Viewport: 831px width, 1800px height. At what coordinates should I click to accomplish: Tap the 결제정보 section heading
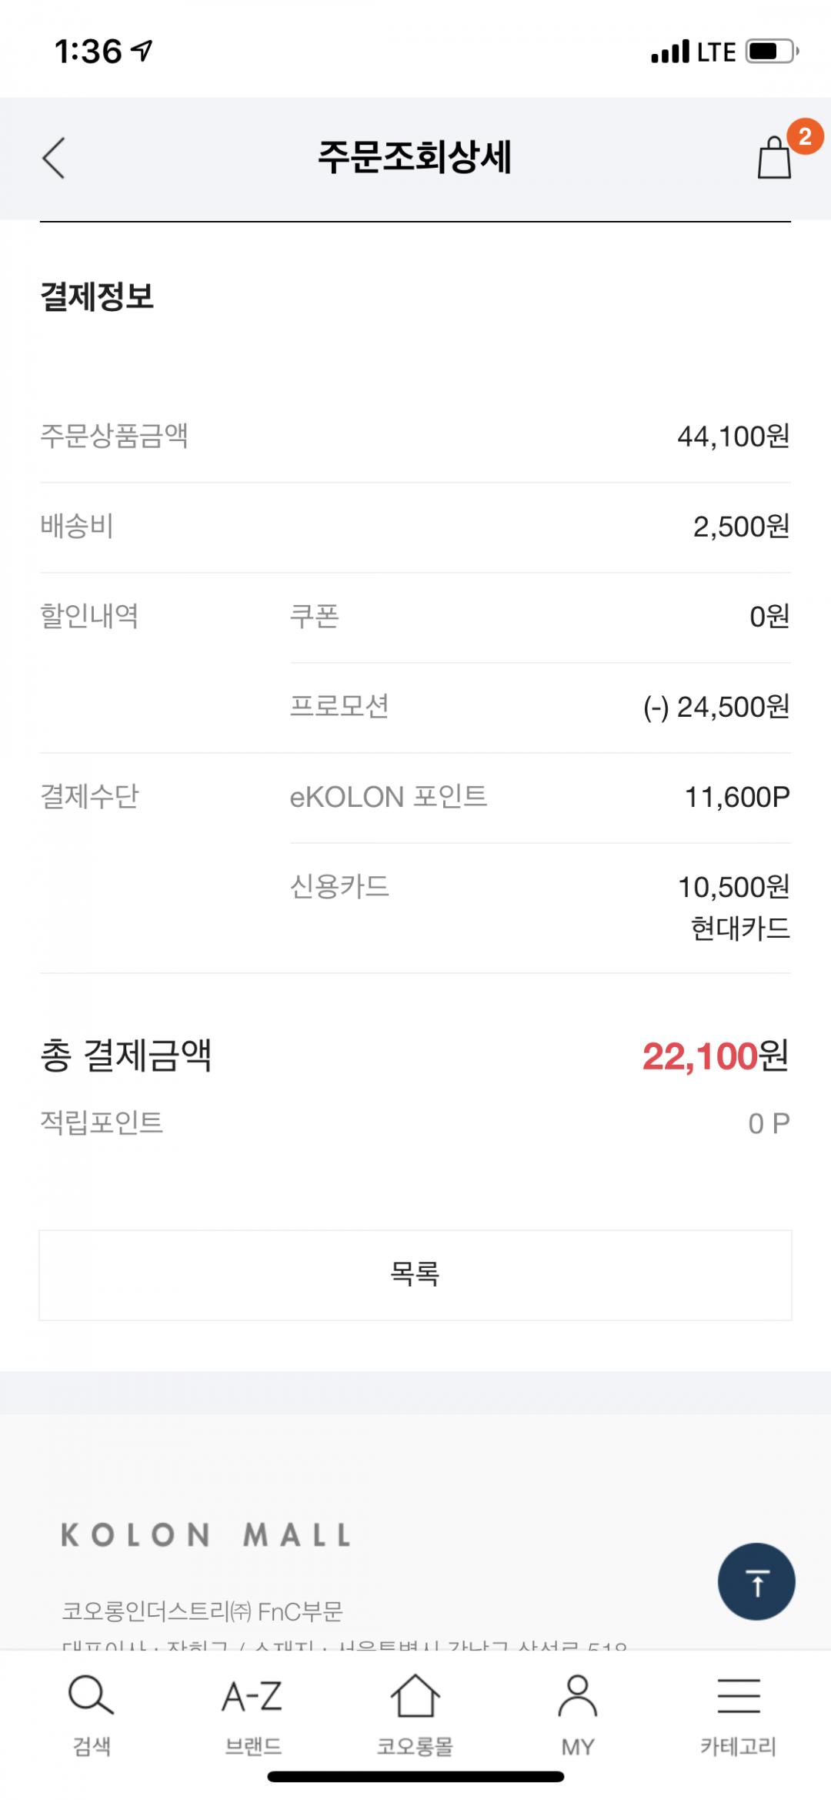point(97,297)
